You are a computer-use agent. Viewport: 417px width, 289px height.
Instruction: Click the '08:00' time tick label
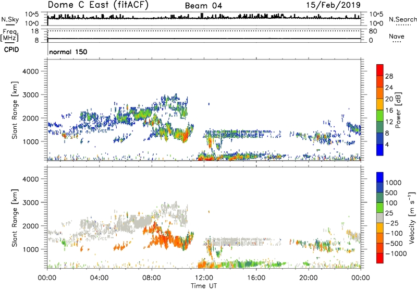click(152, 278)
